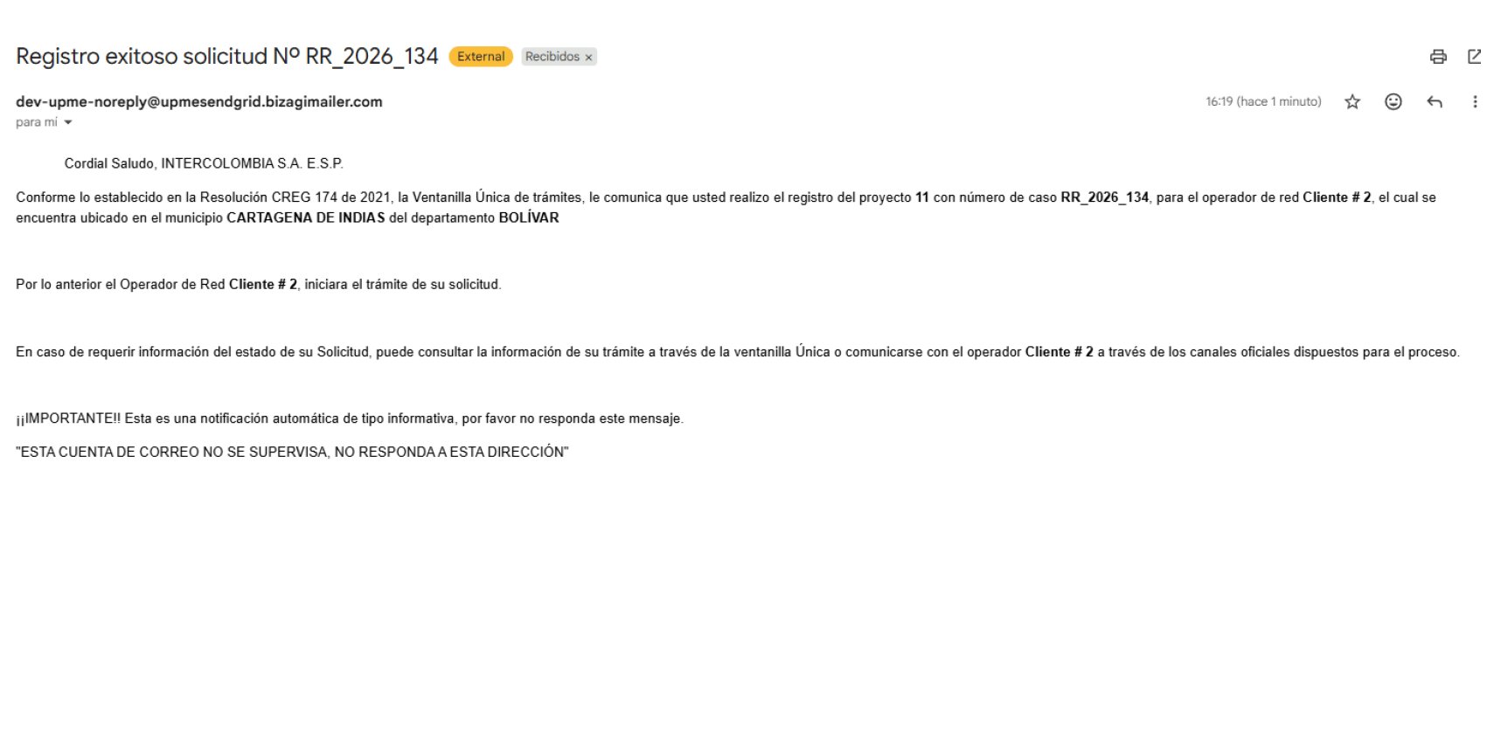The image size is (1494, 753).
Task: Click the yellow External label
Action: (x=481, y=57)
